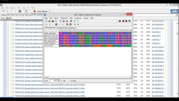This screenshot has width=179, height=101.
Task: Open accession link XM_003913740.1
Action: click(158, 28)
